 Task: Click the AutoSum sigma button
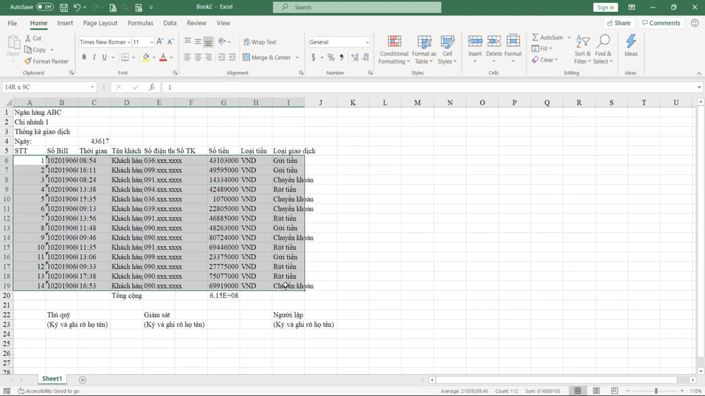click(547, 38)
